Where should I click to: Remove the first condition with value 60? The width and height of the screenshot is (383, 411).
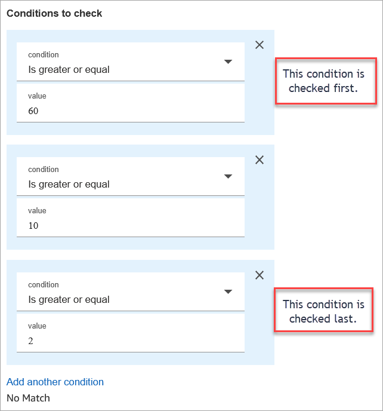pyautogui.click(x=260, y=45)
